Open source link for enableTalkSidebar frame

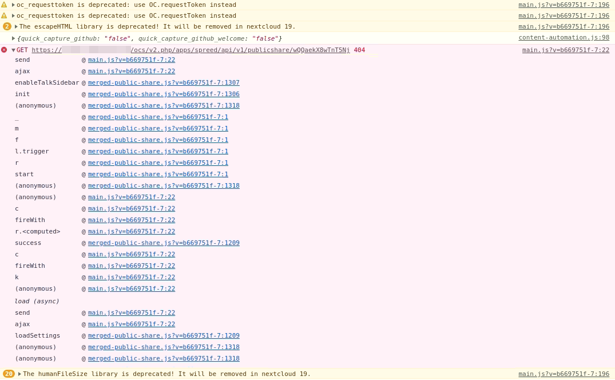click(x=164, y=83)
